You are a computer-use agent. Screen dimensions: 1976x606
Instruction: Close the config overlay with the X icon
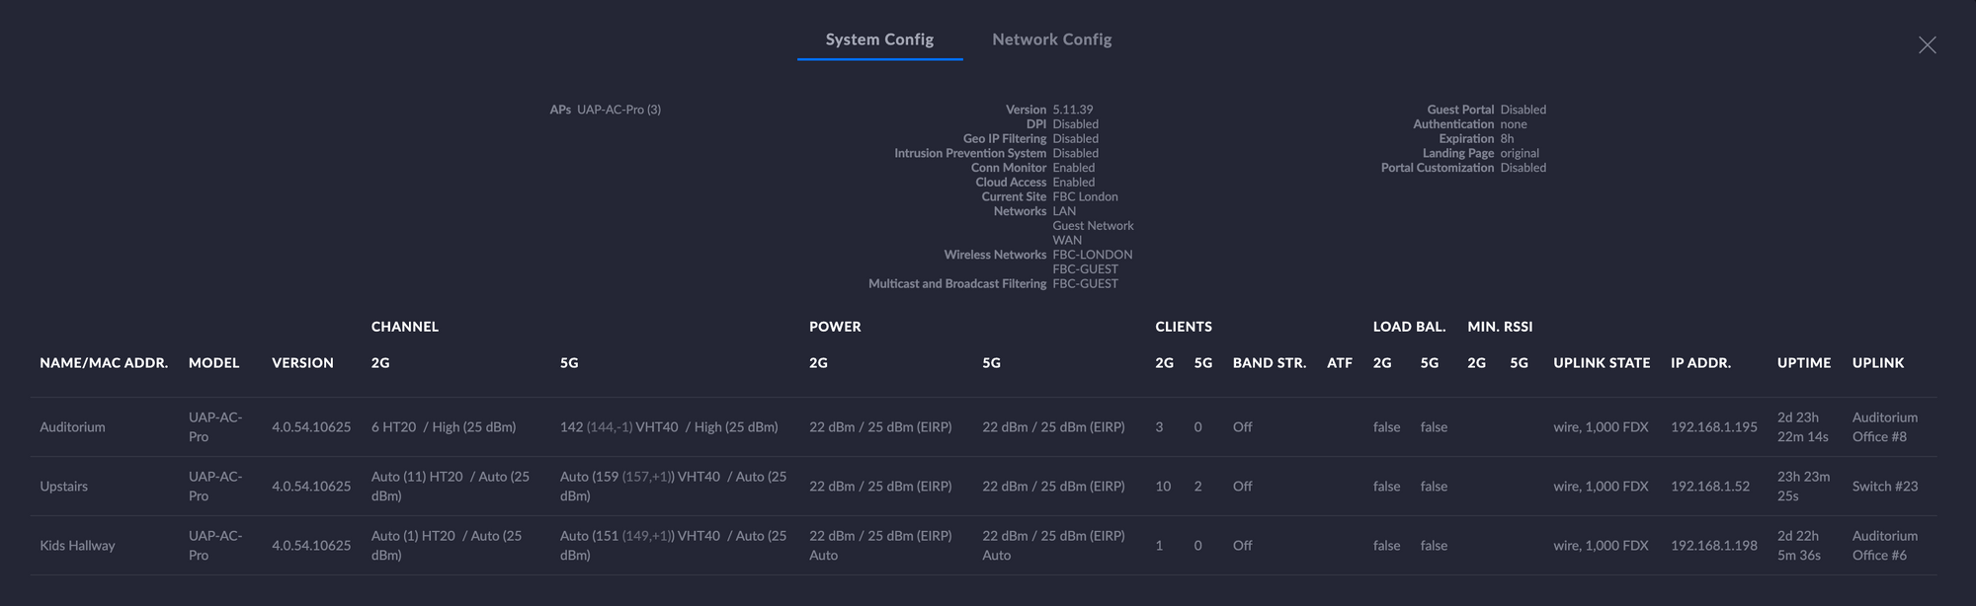pyautogui.click(x=1927, y=45)
